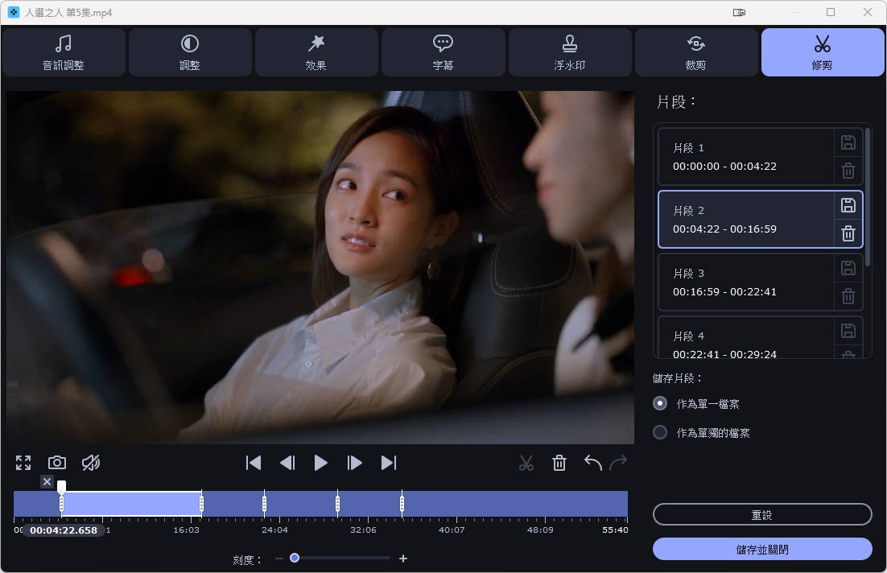The height and width of the screenshot is (573, 887).
Task: Delete the selected segment with toolbar trash
Action: pos(559,463)
